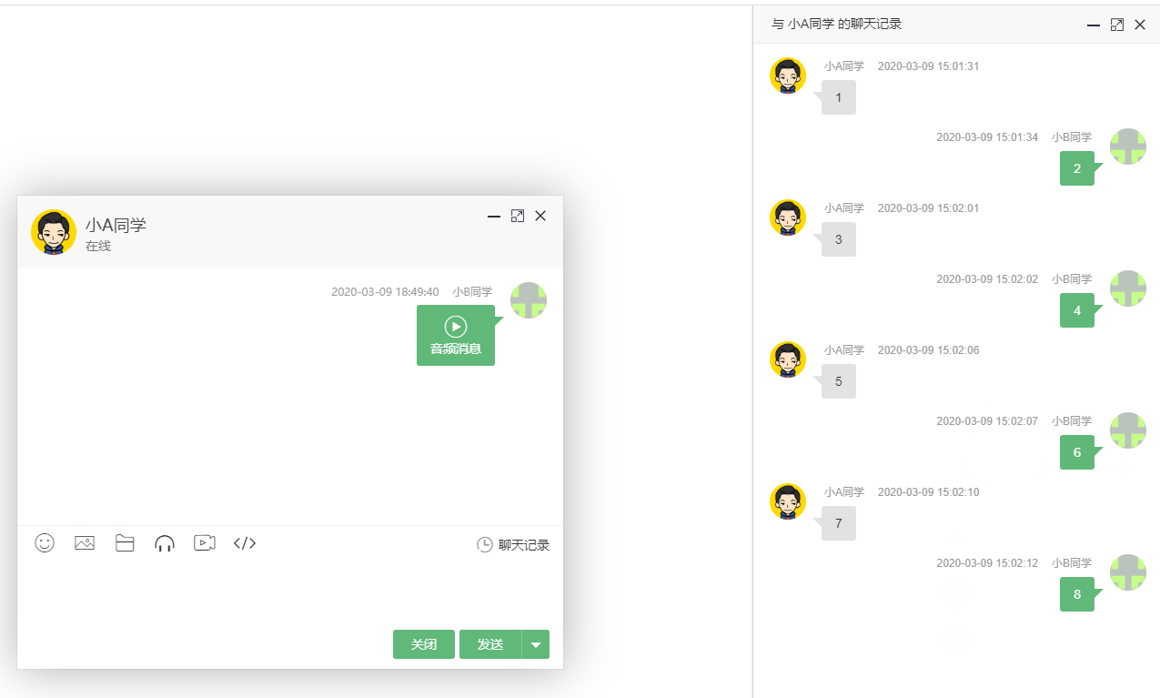1160x698 pixels.
Task: Close the 小A同学 chat window
Action: (x=540, y=216)
